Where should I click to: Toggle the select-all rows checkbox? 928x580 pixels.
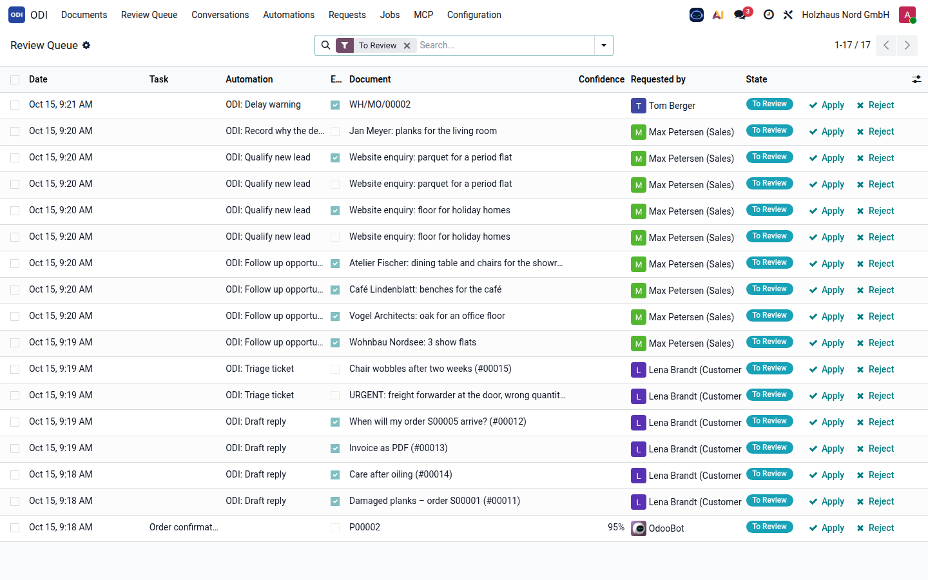(15, 80)
